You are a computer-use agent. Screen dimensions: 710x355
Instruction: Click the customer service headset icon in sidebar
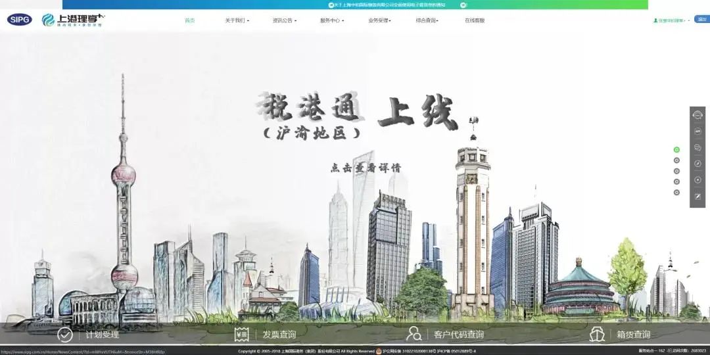click(x=698, y=115)
